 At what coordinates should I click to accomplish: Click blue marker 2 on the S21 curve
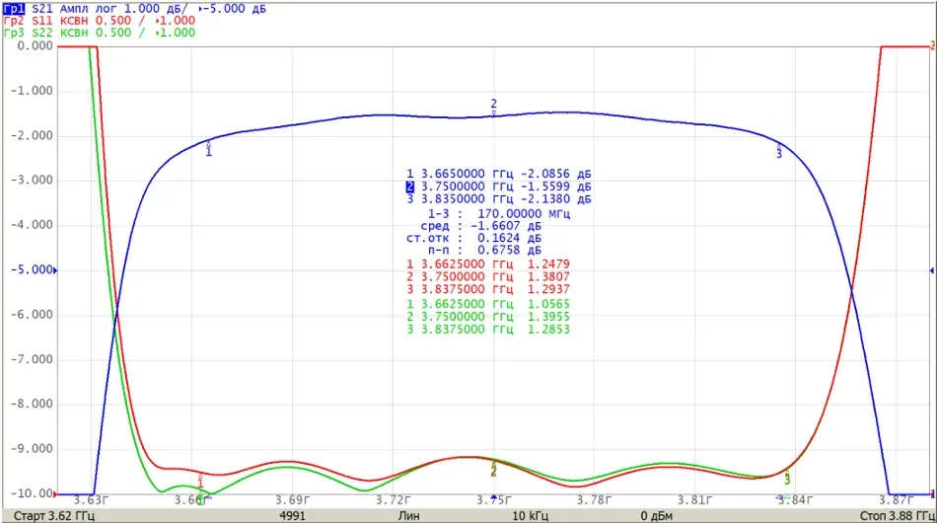click(493, 107)
